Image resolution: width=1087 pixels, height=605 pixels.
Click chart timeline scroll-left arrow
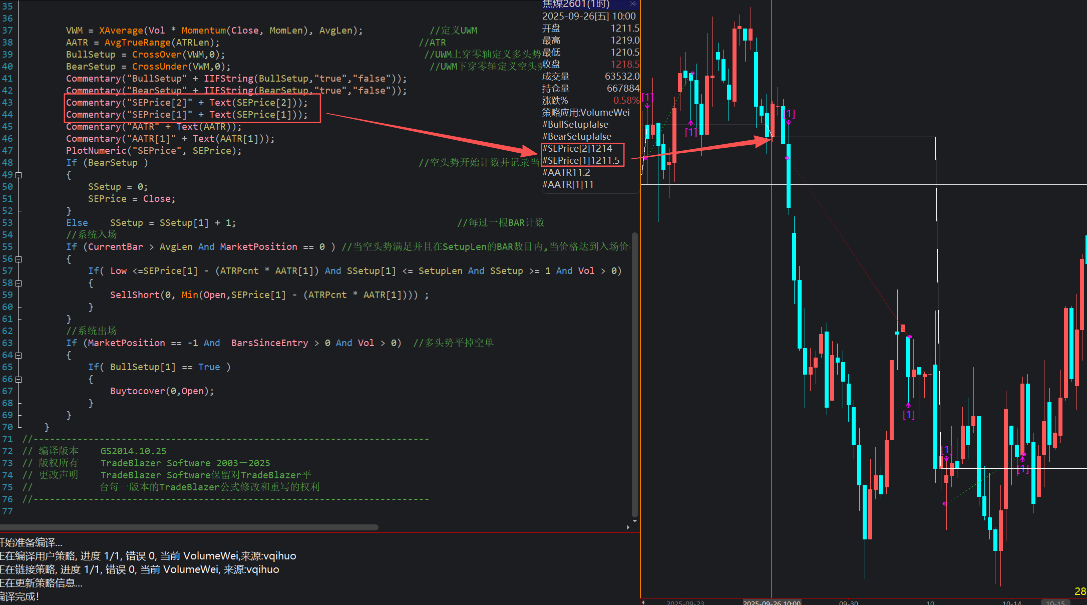coord(643,602)
